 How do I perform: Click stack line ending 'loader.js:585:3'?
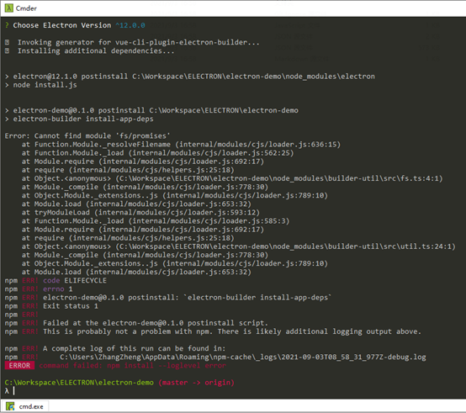[x=156, y=221]
